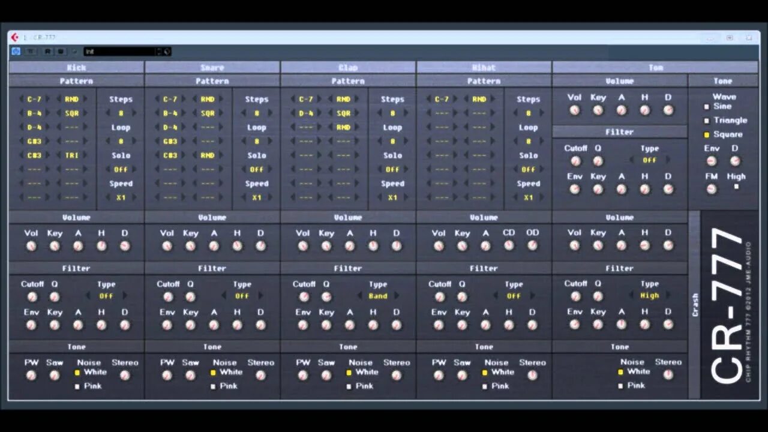The width and height of the screenshot is (768, 432).
Task: Click the A/B compare settings button
Action: pos(31,52)
